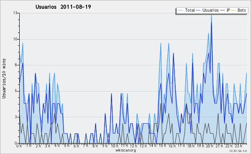Click the '2 h' x-axis label

pos(38,146)
